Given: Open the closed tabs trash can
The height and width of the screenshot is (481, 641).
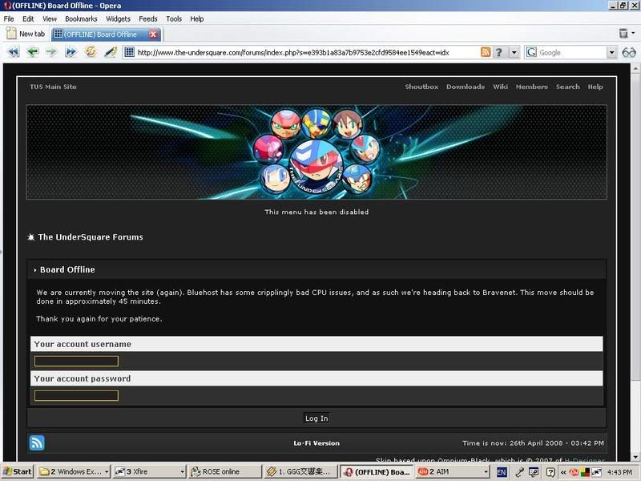Looking at the screenshot, I should tap(623, 33).
